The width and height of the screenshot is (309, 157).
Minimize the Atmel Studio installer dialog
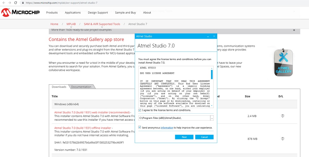click(x=208, y=36)
